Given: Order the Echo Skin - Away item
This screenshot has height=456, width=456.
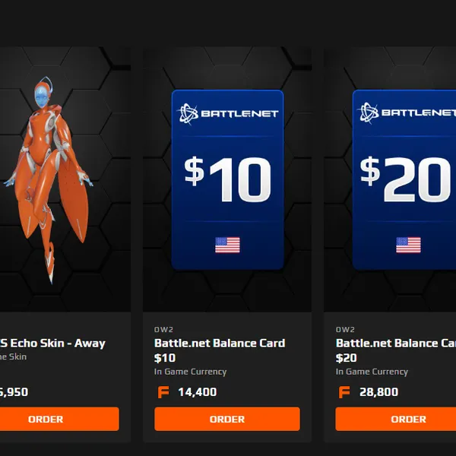Looking at the screenshot, I should [46, 419].
